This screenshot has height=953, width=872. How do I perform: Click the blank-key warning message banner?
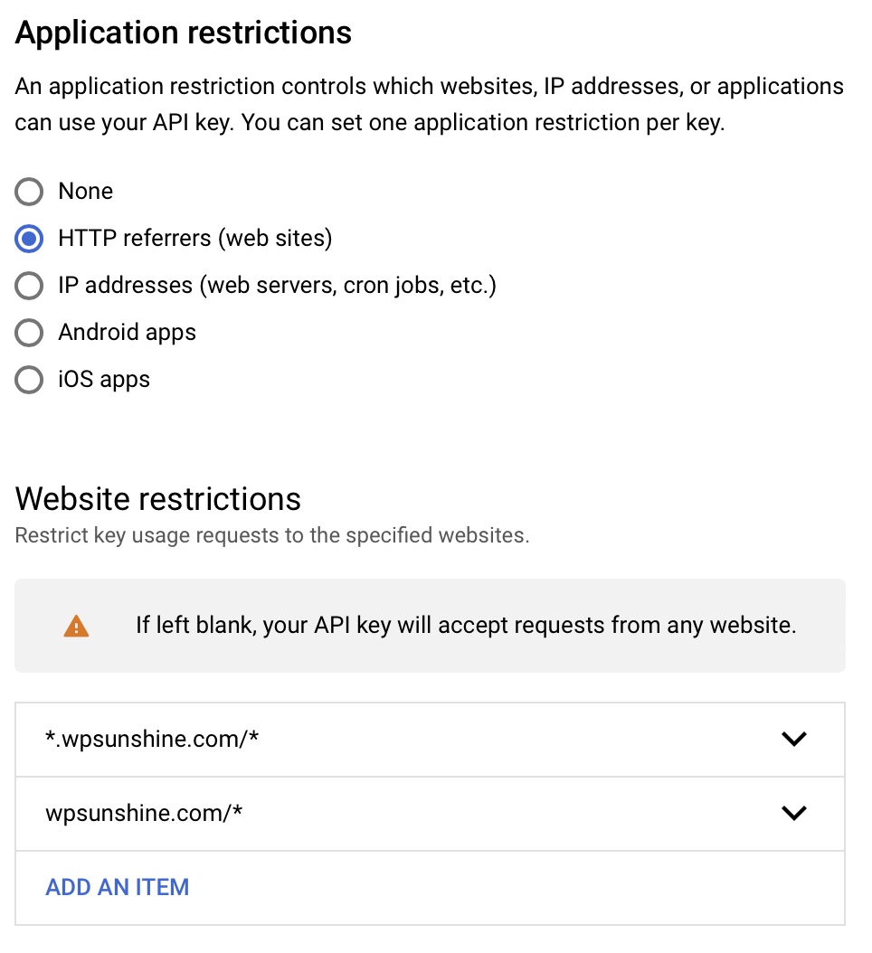[430, 625]
